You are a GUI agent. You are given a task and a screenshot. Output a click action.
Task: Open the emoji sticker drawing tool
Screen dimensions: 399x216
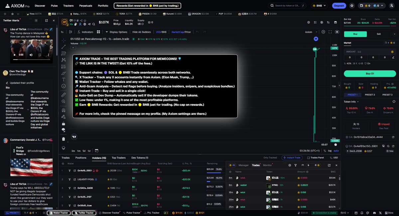point(64,86)
